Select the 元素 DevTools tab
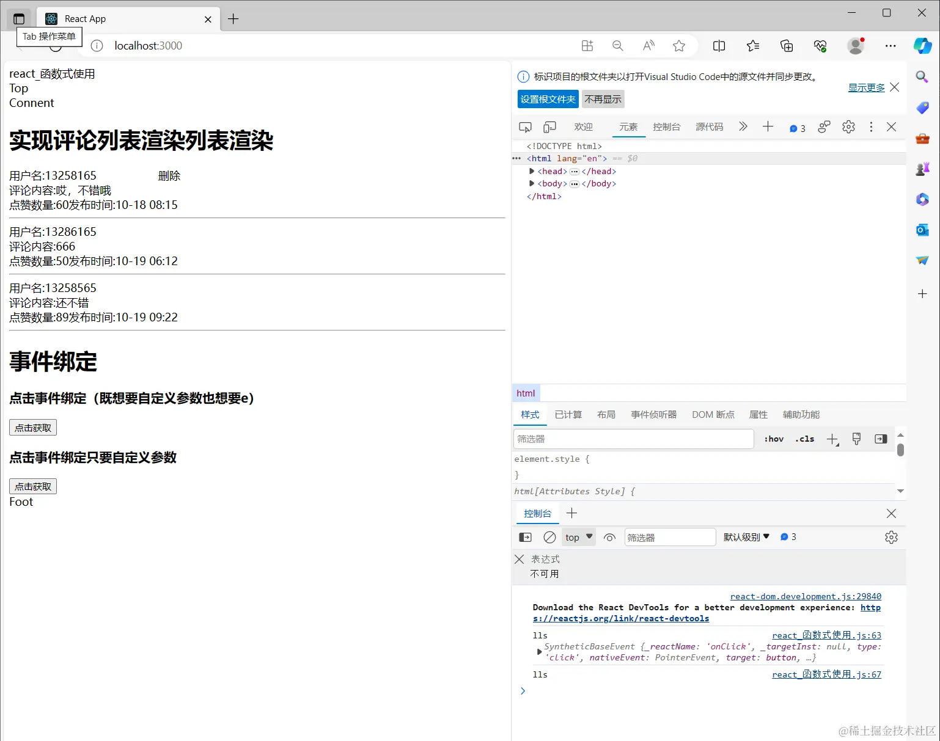This screenshot has height=741, width=940. click(x=628, y=127)
